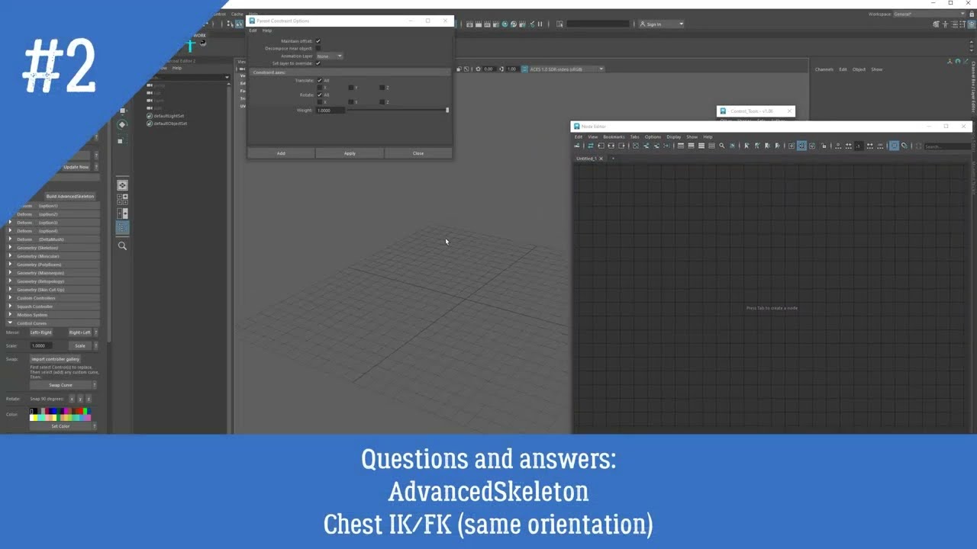977x549 pixels.
Task: Click the Swap Curve button
Action: (60, 385)
